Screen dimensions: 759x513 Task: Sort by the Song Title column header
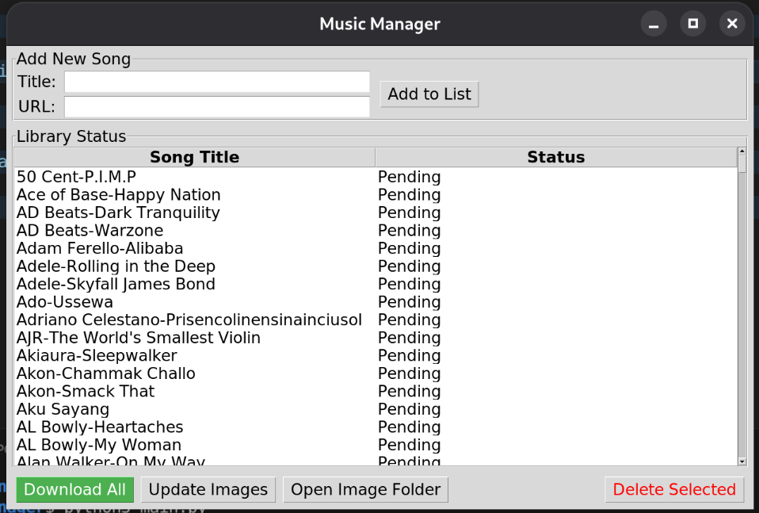coord(194,157)
